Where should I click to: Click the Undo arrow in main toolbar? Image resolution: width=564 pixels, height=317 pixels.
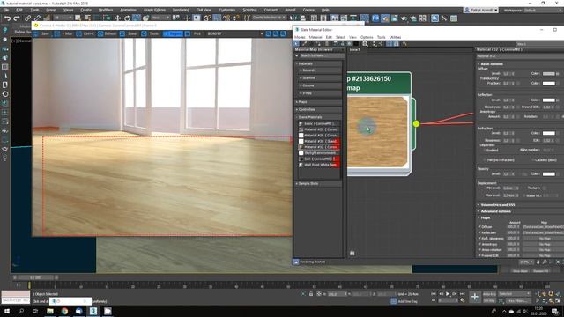(7, 18)
